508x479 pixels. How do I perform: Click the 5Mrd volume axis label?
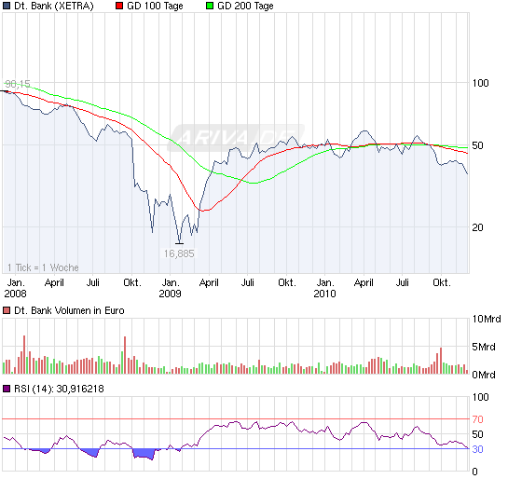coord(484,347)
